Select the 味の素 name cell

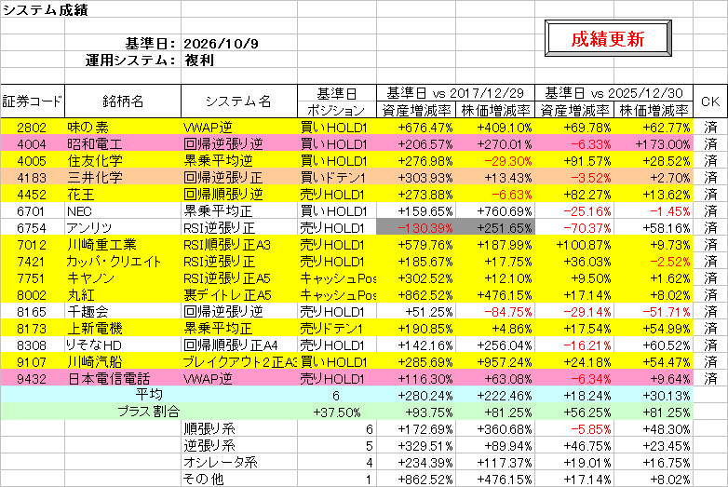(x=123, y=128)
